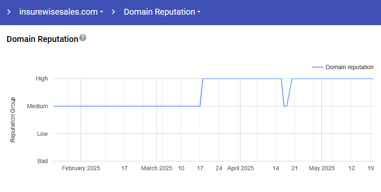Click the April 2025 axis label
This screenshot has width=381, height=192.
240,168
